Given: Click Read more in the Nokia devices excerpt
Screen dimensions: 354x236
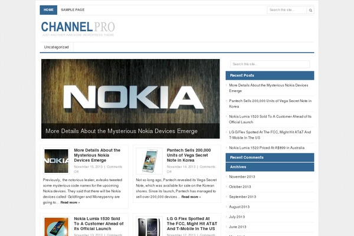Looking at the screenshot, I should 70,202.
